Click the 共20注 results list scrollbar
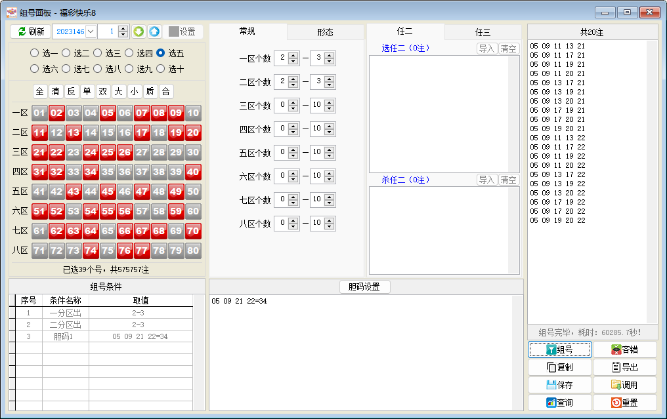The image size is (667, 419). [652, 182]
